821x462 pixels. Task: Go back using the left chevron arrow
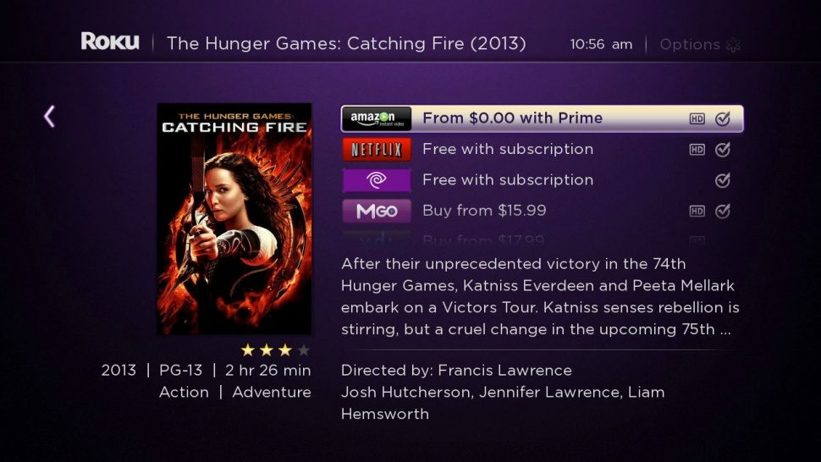click(49, 116)
